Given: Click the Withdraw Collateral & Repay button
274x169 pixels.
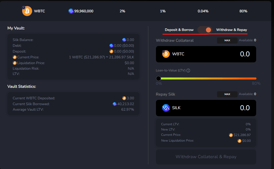Looking at the screenshot, I should tap(206, 157).
